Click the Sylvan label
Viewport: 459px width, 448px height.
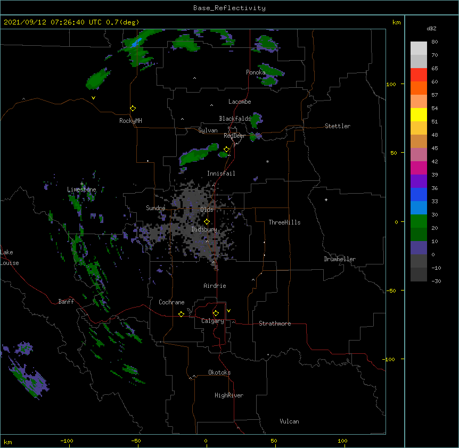(x=208, y=130)
